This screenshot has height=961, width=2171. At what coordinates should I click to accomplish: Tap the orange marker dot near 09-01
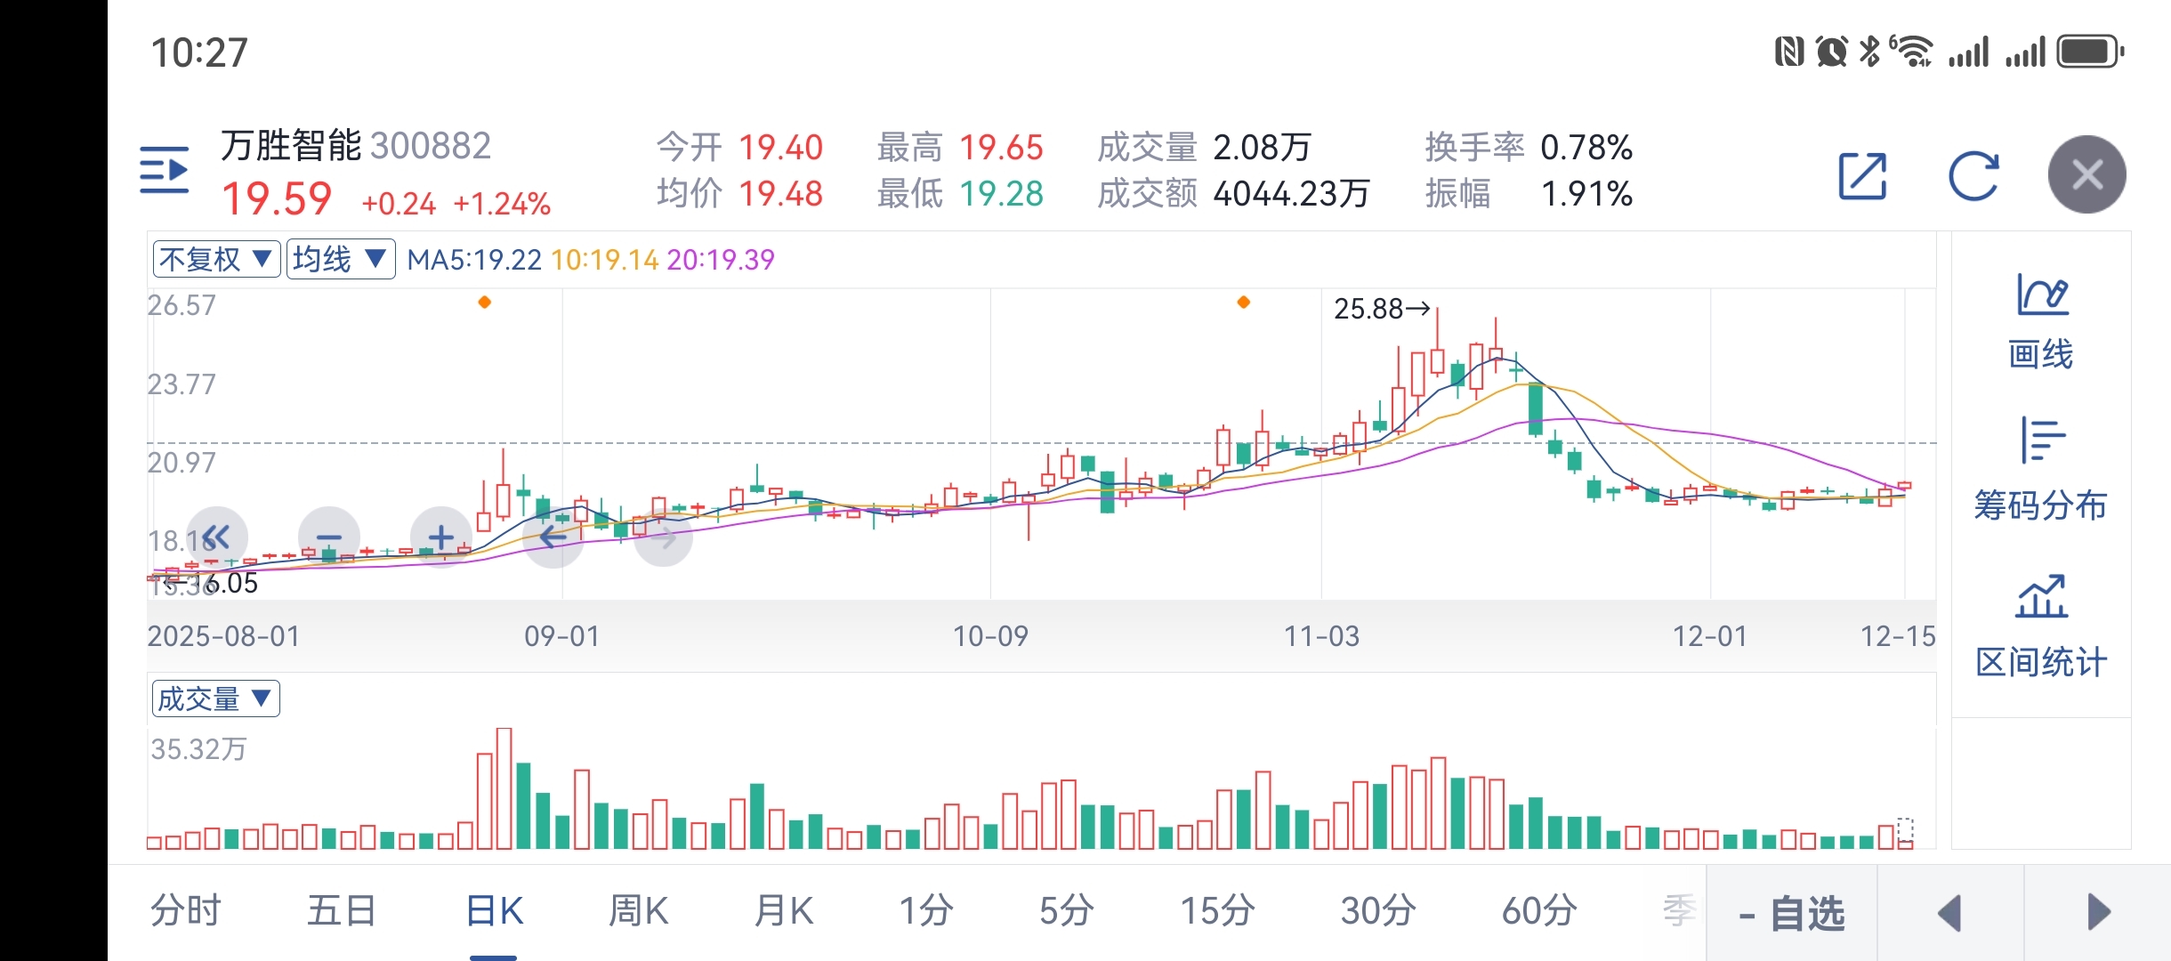[485, 303]
